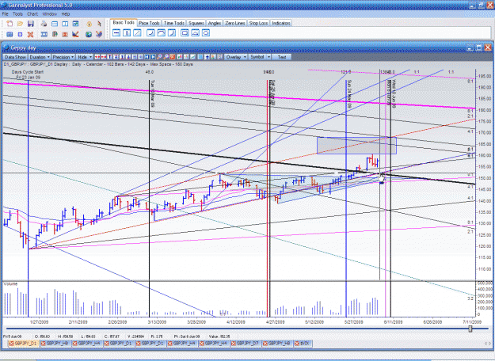This screenshot has height=361, width=495.
Task: Open the Window menu
Action: click(49, 14)
